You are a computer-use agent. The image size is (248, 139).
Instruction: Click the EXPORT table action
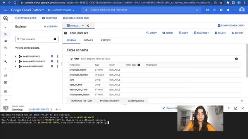[x=238, y=33]
